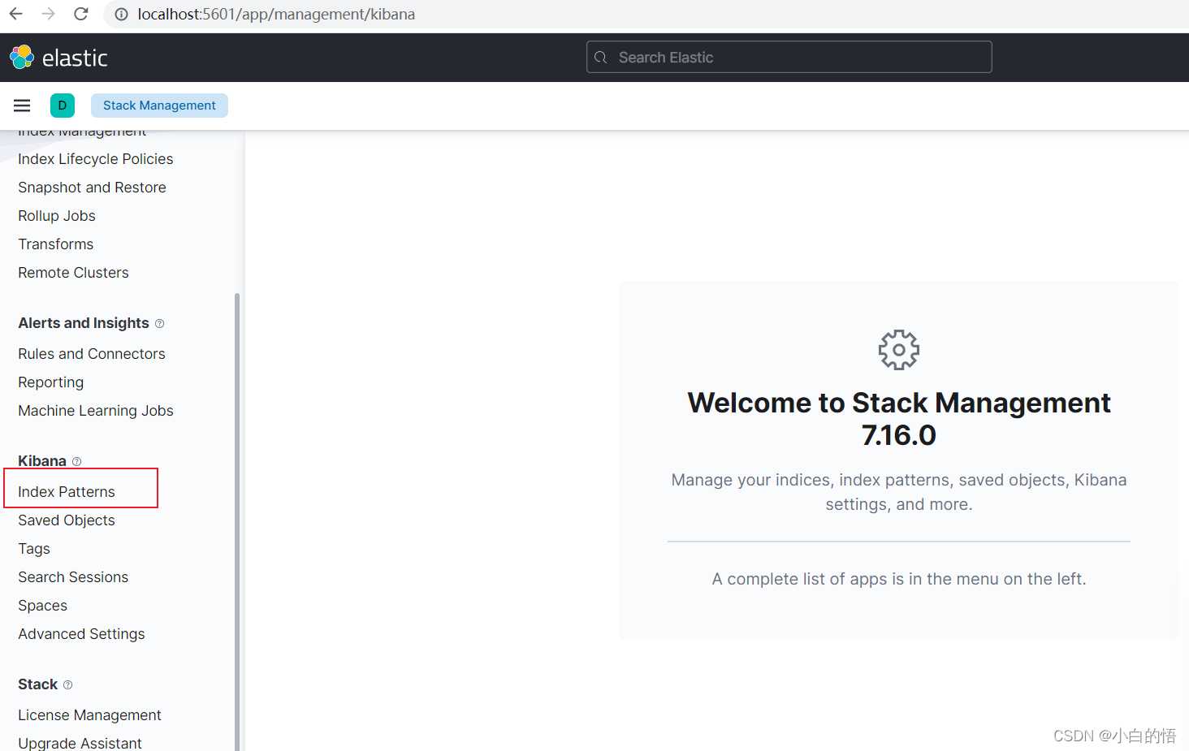Select Index Patterns in sidebar

pos(67,492)
